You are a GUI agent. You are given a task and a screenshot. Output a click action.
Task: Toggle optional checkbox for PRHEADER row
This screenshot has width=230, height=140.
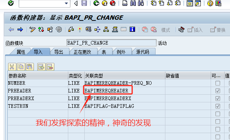click(218, 91)
